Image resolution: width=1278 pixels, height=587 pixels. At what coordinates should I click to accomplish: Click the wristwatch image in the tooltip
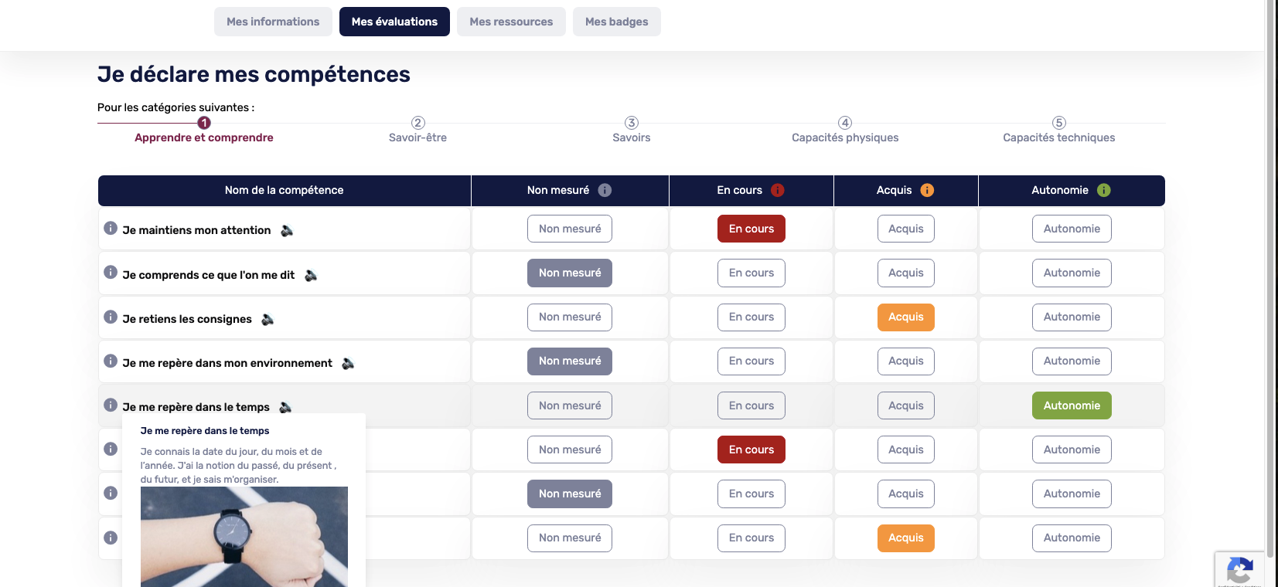click(x=244, y=536)
